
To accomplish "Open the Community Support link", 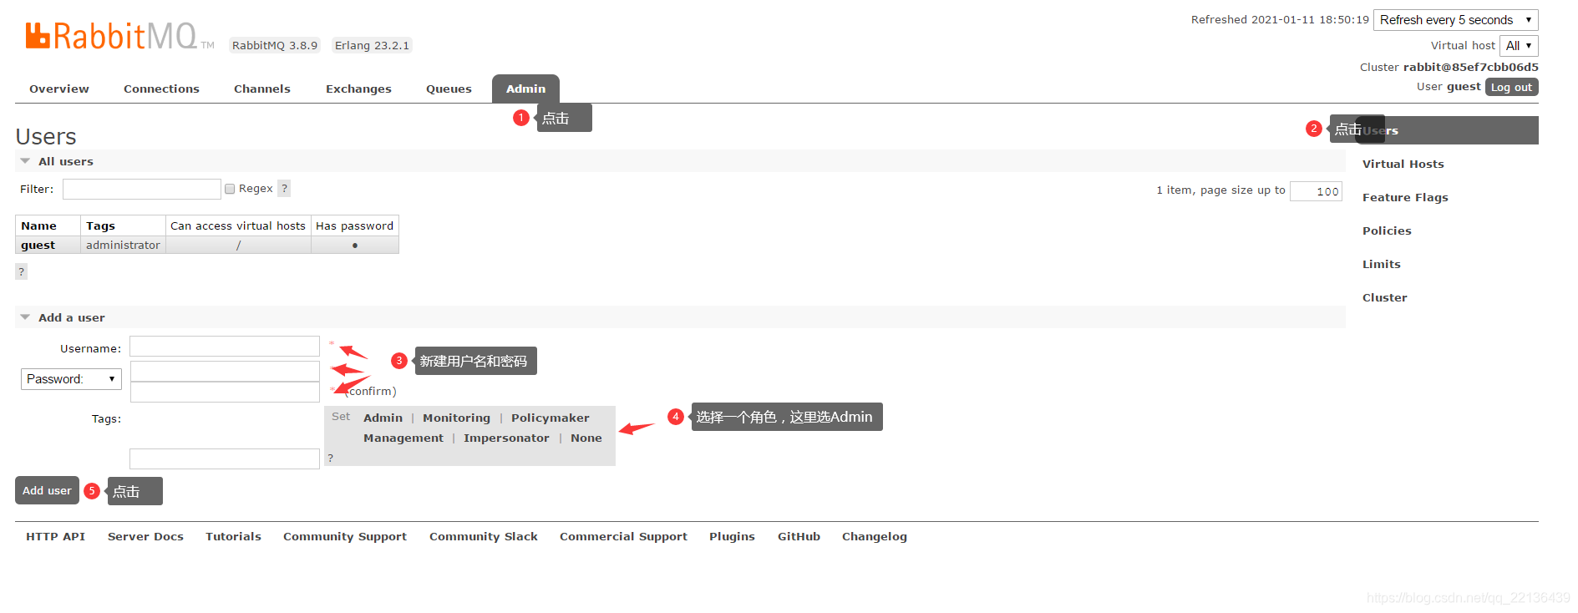I will tap(345, 536).
